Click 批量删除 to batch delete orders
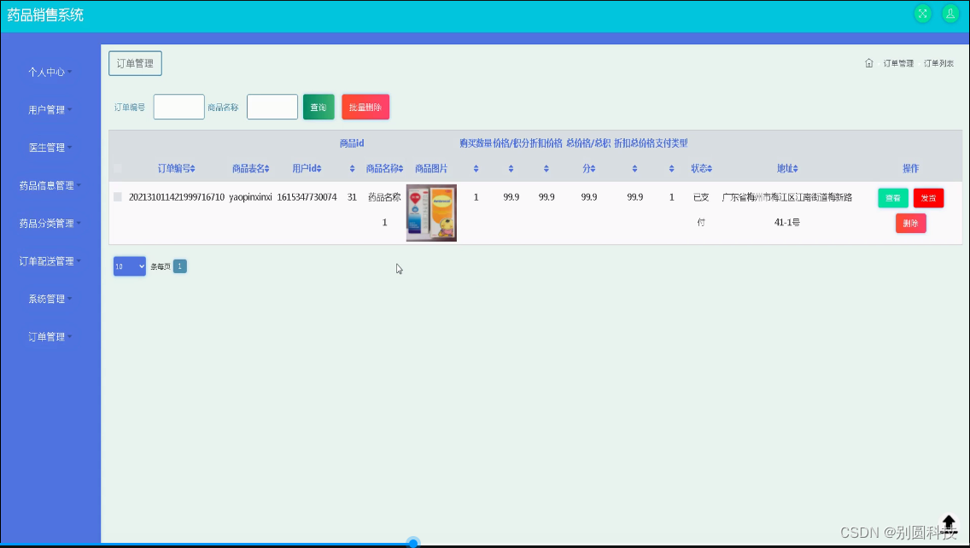 [364, 107]
